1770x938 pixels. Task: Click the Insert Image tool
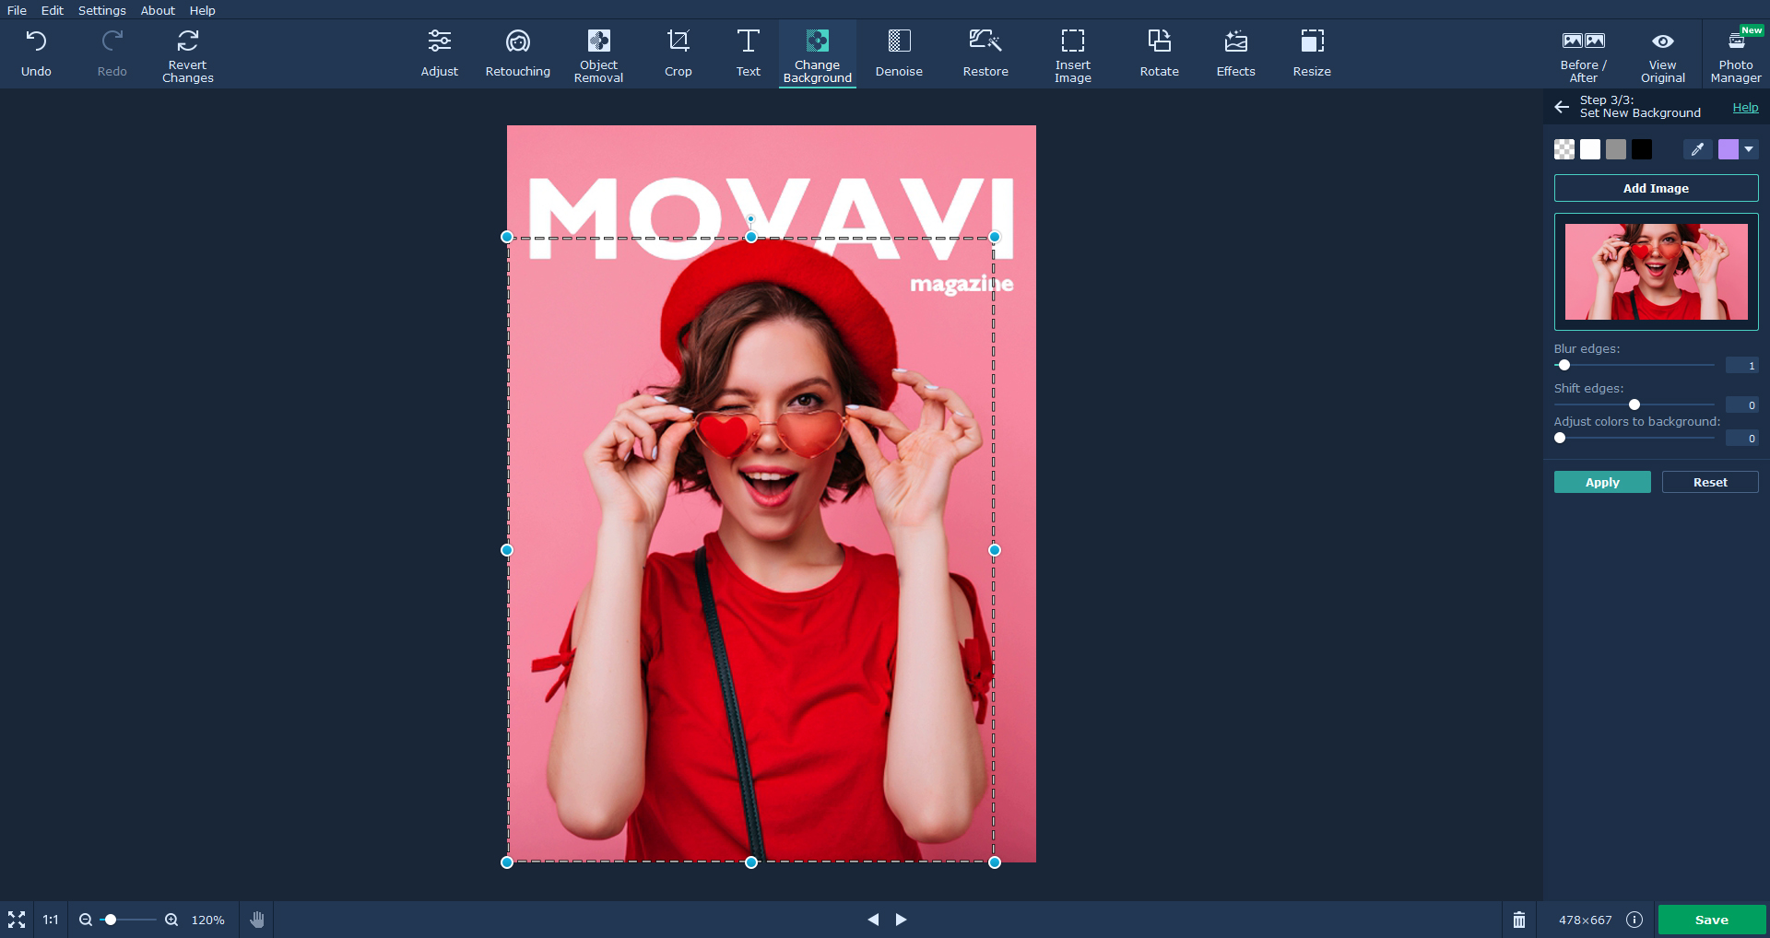1072,54
